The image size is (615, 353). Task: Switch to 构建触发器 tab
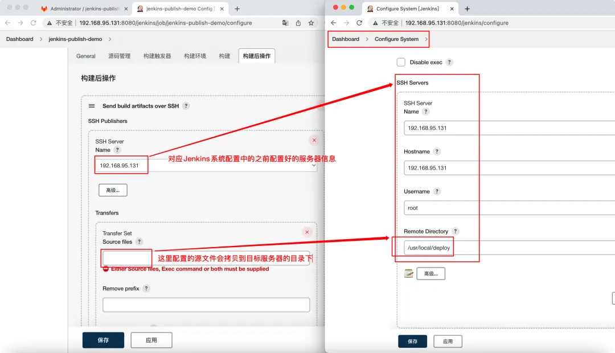(157, 56)
